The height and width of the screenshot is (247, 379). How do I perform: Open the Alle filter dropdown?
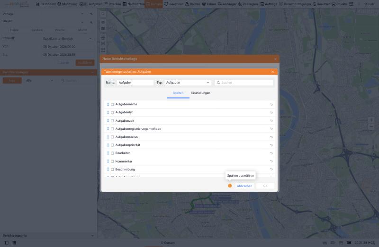[x=40, y=80]
